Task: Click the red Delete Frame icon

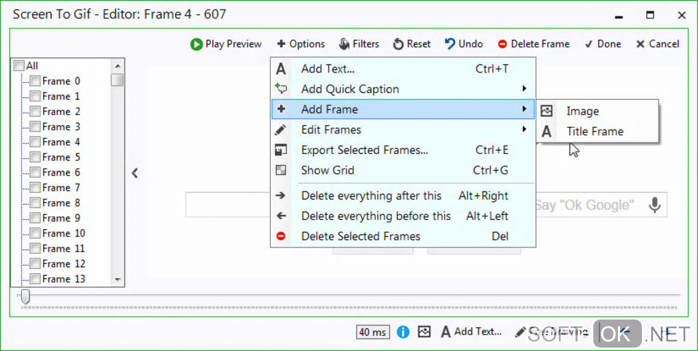Action: pos(502,44)
